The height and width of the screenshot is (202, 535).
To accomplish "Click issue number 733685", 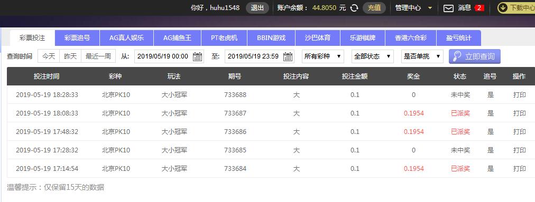I will coord(235,150).
